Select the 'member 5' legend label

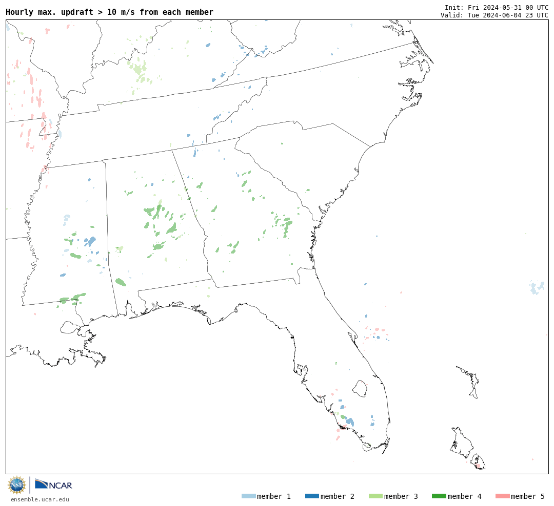coord(528,496)
